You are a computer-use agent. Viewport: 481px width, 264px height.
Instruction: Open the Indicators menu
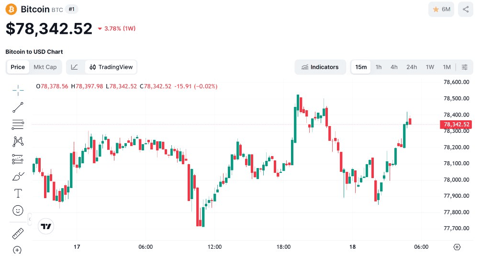pyautogui.click(x=320, y=67)
